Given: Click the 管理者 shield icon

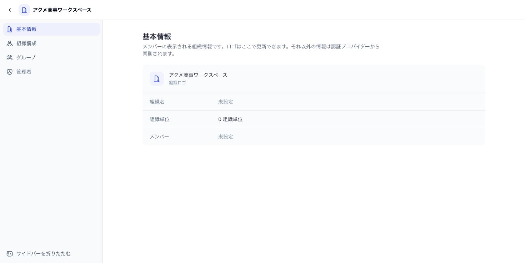Looking at the screenshot, I should [10, 72].
